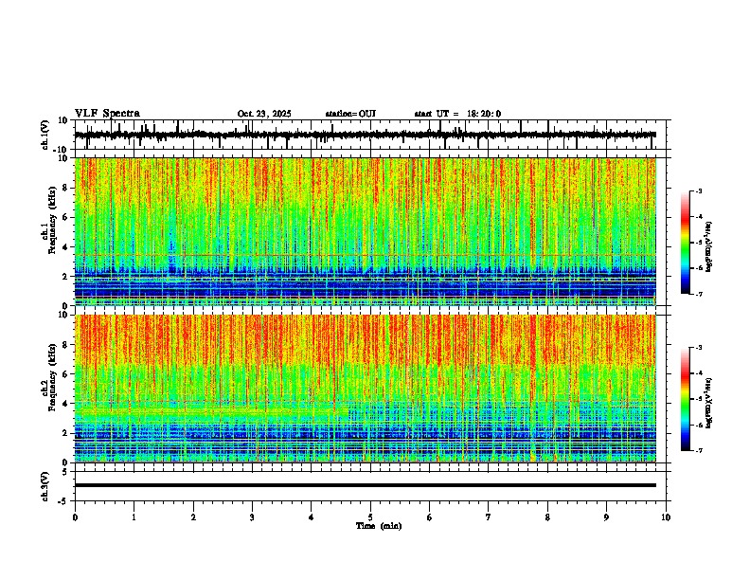Image resolution: width=750 pixels, height=580 pixels.
Task: Click the ch.2 spectrogram colorbar
Action: pyautogui.click(x=685, y=399)
